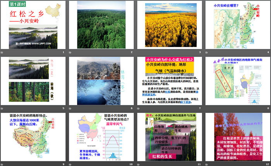Click slide number 7 label
271x166 pixels.
pos(200,108)
